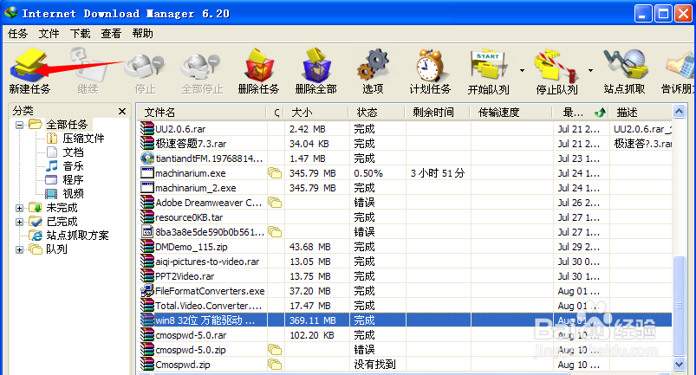696x375 pixels.
Task: Open the 下载 menu
Action: pyautogui.click(x=80, y=34)
